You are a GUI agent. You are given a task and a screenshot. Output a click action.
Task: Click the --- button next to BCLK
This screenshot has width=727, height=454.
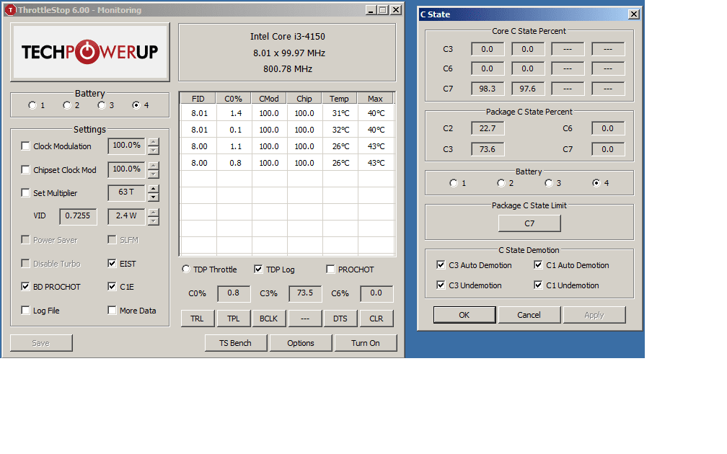coord(305,319)
